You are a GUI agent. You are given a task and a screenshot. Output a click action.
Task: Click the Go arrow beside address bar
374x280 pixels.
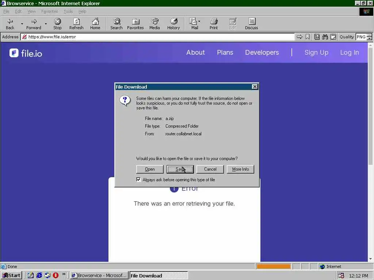coord(299,37)
